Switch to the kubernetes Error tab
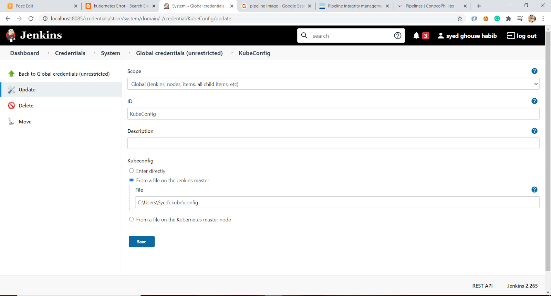 point(121,6)
